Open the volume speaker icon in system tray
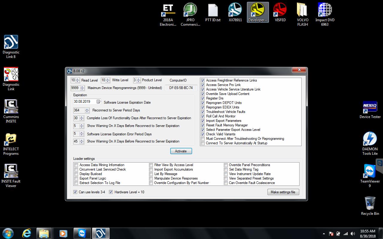 click(x=353, y=234)
